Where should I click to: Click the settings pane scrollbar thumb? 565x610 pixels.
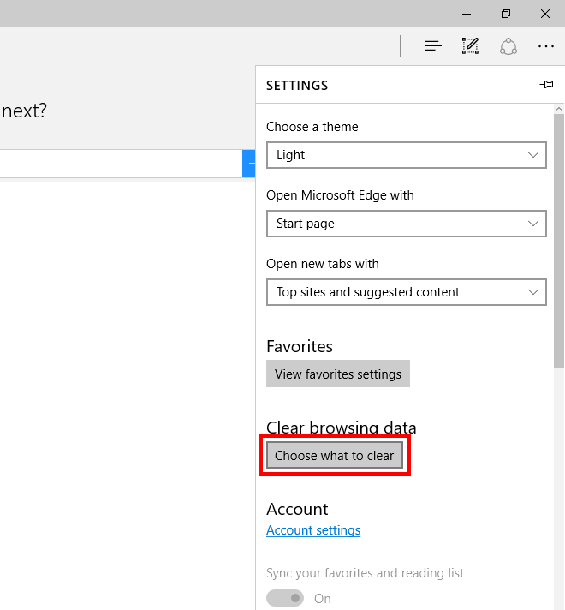point(559,240)
